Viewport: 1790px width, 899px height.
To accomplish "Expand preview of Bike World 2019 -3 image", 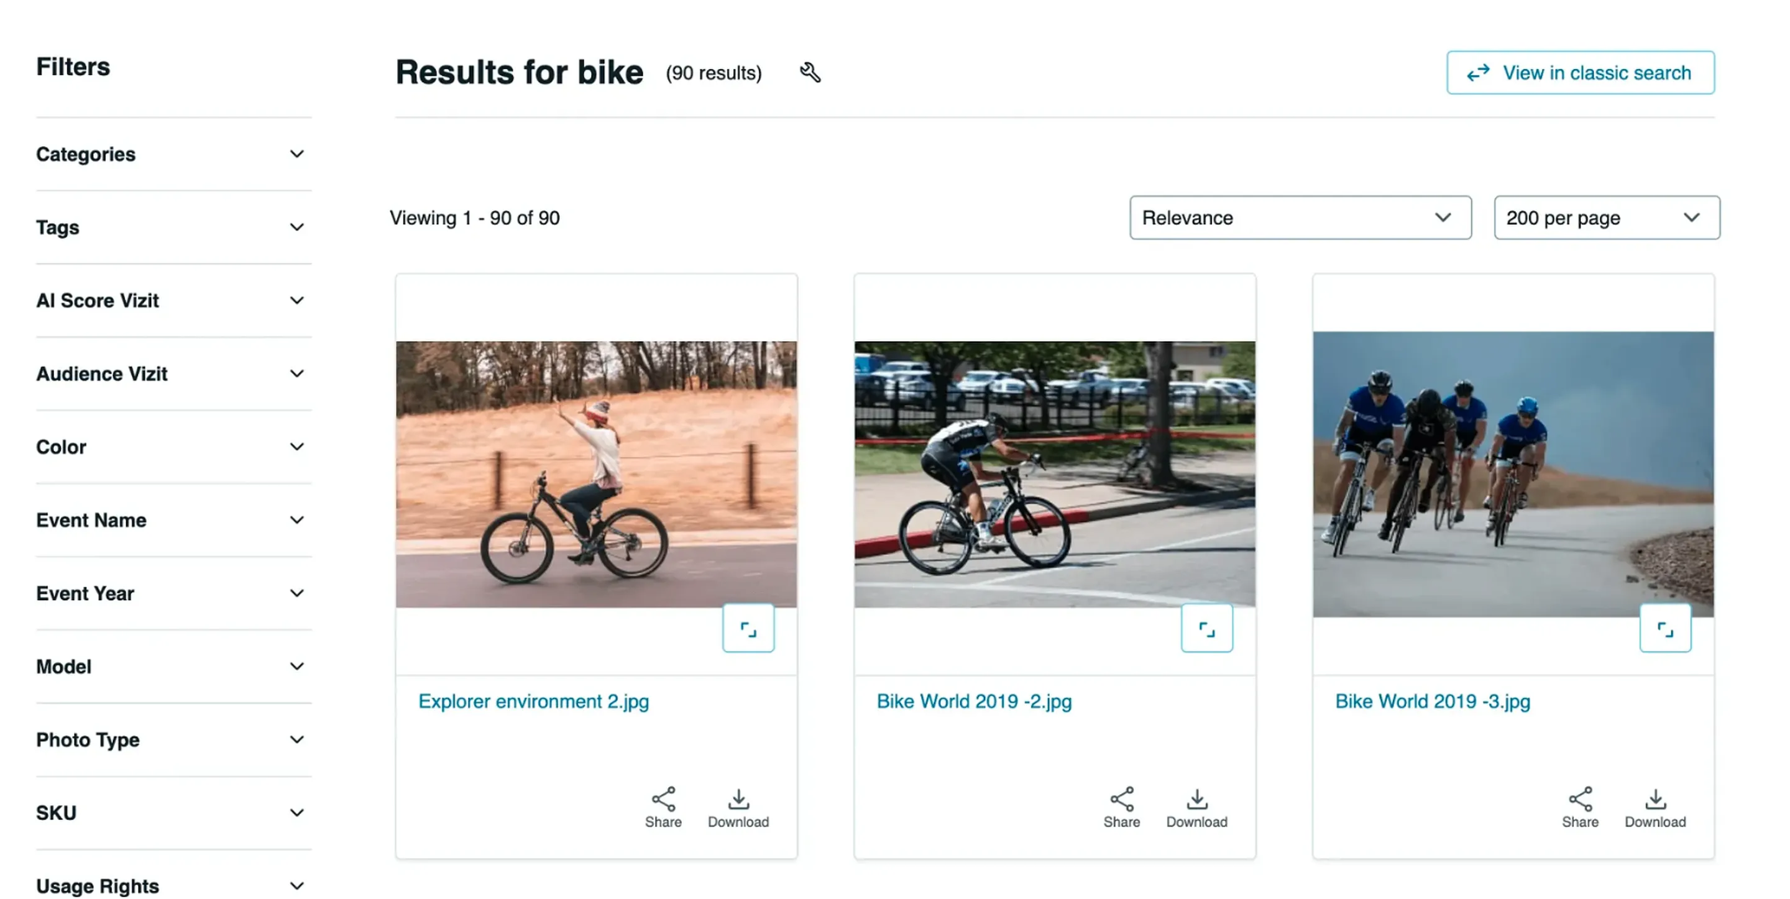I will pyautogui.click(x=1666, y=629).
